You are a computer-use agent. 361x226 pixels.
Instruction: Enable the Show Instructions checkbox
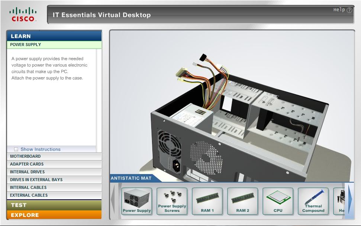(16, 149)
